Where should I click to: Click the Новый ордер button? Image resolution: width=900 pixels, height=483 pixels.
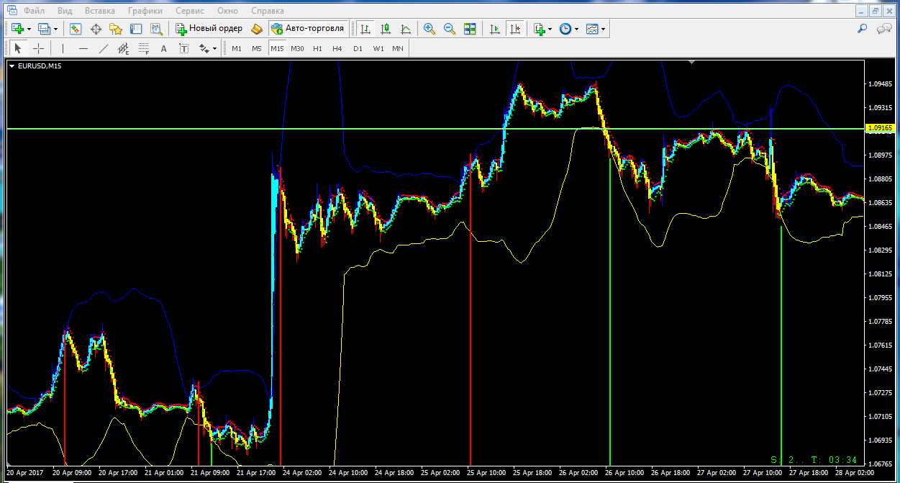coord(209,29)
